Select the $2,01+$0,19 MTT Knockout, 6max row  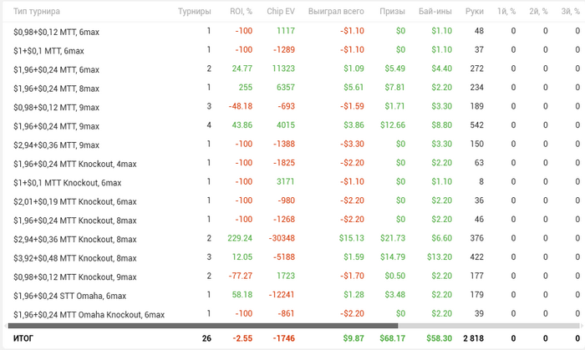click(x=74, y=201)
